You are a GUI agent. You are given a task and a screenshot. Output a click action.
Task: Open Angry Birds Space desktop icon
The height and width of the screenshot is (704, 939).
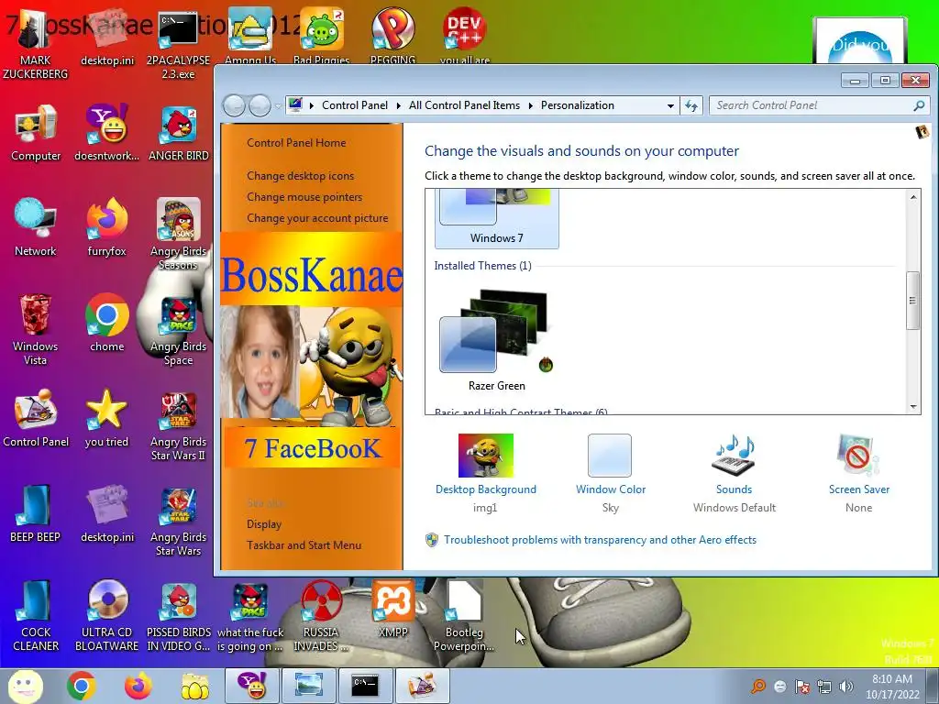point(178,329)
